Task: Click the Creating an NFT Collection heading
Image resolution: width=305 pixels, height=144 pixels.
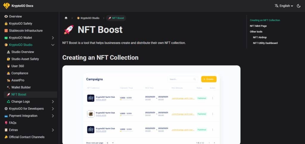Action: pyautogui.click(x=100, y=57)
